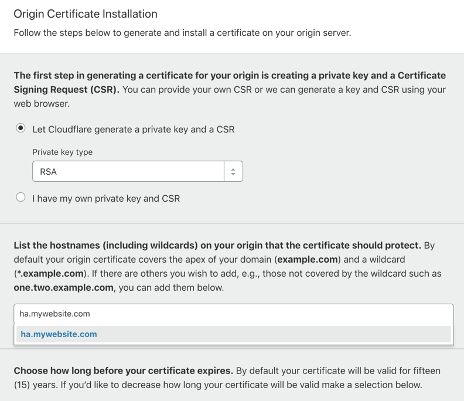Click the bold example.com apex text
Image resolution: width=464 pixels, height=401 pixels.
308,260
